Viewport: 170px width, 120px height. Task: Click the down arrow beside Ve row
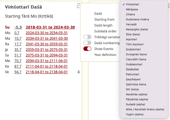pyautogui.click(x=79, y=72)
